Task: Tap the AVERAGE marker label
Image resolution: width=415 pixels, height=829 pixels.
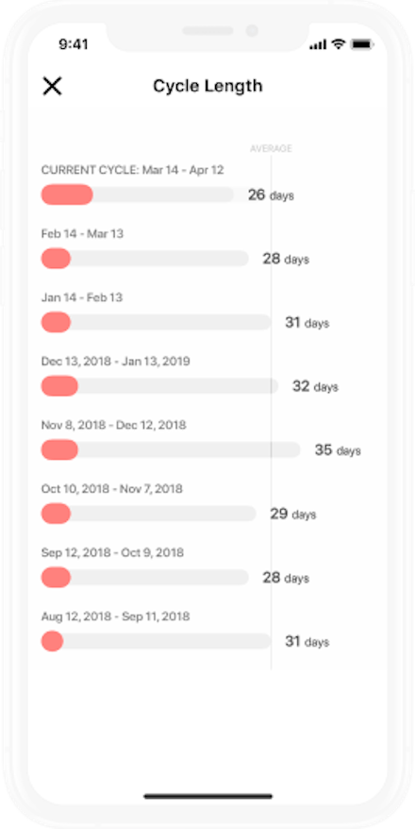Action: [271, 148]
